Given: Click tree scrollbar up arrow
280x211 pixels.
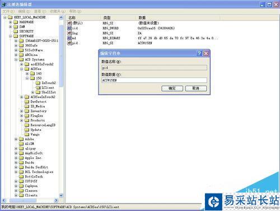Looking at the screenshot, I should [61, 18].
